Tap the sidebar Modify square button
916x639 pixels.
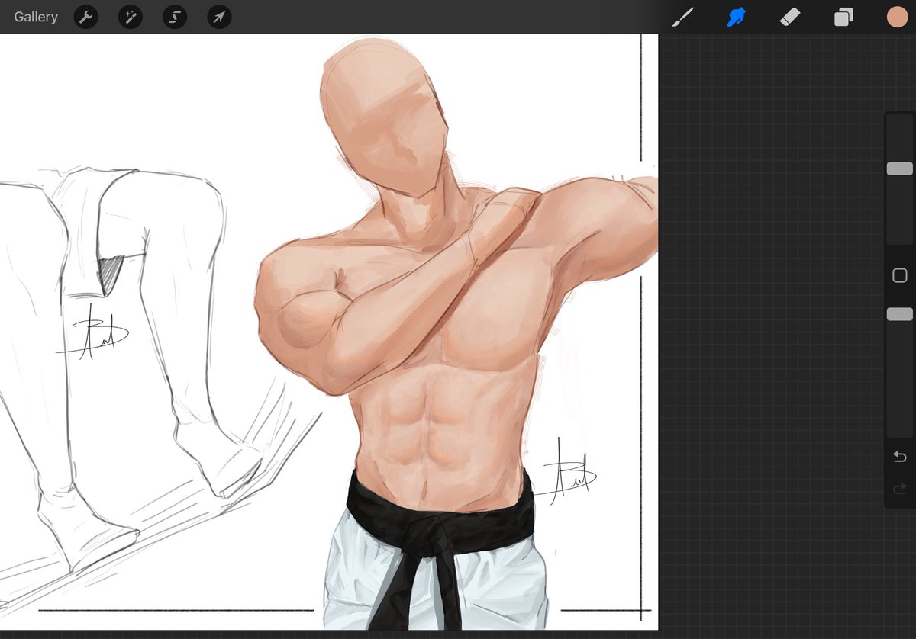(900, 276)
